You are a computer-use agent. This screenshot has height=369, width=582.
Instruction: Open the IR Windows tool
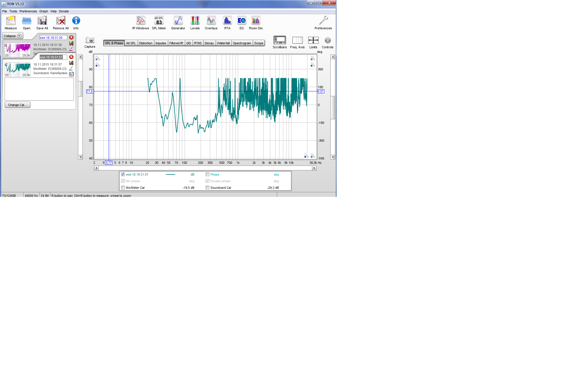tap(141, 21)
